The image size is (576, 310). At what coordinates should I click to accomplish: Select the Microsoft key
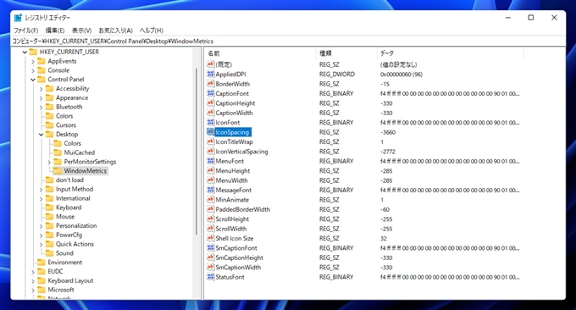click(61, 290)
